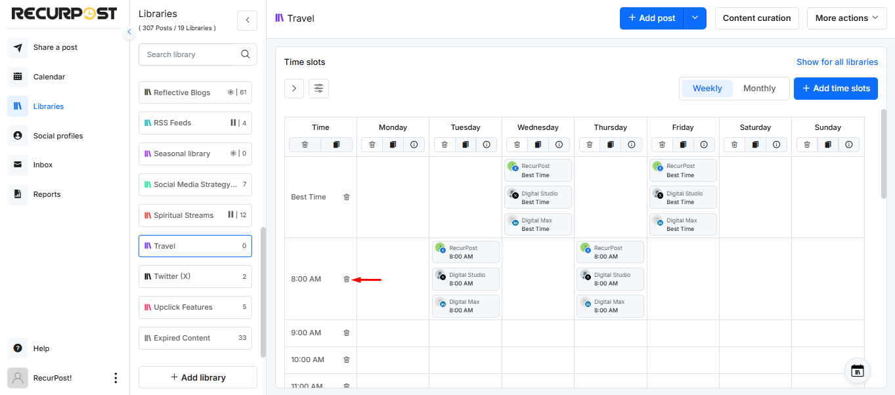Open Share a post from sidebar
Screen dimensions: 895x395
coord(55,47)
